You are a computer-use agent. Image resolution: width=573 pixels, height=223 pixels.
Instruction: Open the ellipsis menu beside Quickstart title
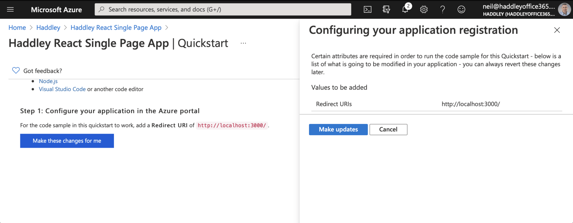(x=243, y=43)
